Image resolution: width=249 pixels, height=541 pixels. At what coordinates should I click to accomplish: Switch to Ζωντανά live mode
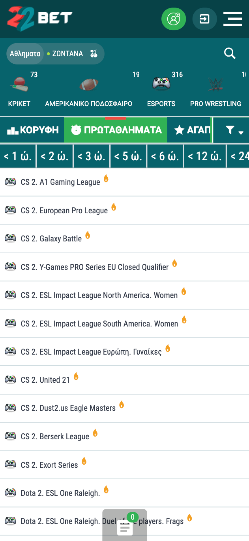tap(67, 54)
